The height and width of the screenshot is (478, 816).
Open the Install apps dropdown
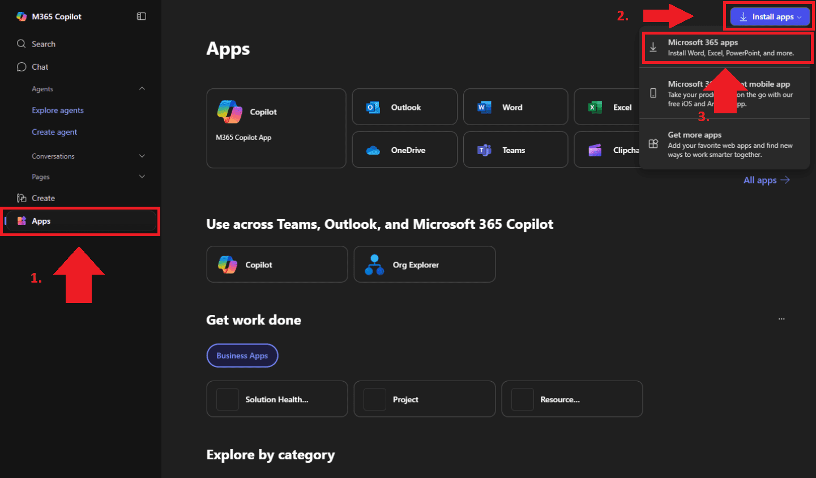pos(770,17)
